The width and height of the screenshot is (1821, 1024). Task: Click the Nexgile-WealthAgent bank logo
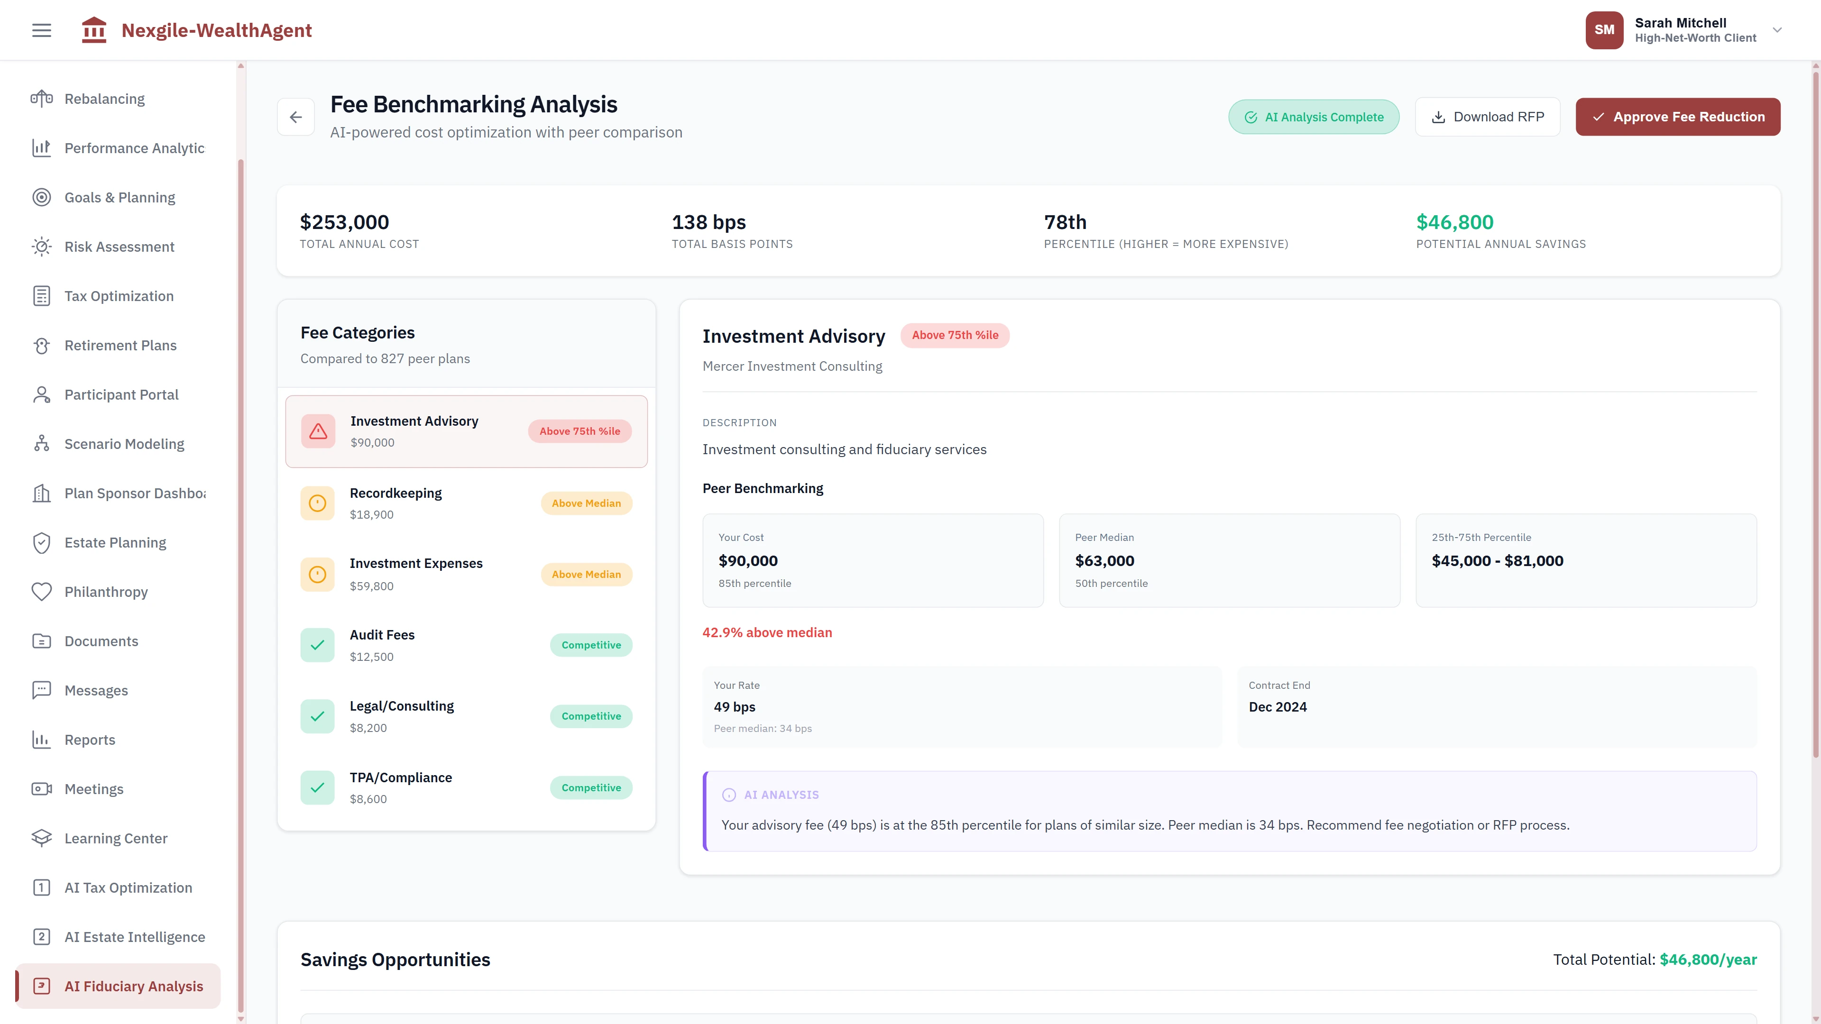[x=94, y=30]
